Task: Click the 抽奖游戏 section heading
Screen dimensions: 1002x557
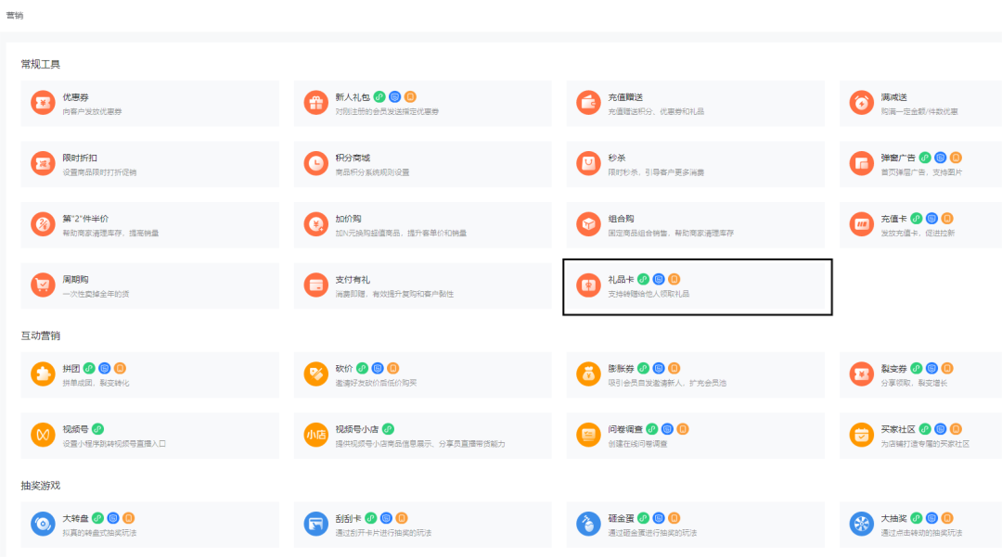Action: pos(40,485)
